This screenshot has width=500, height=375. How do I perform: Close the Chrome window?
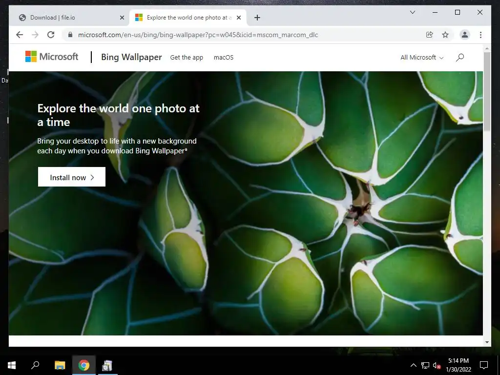pos(479,12)
